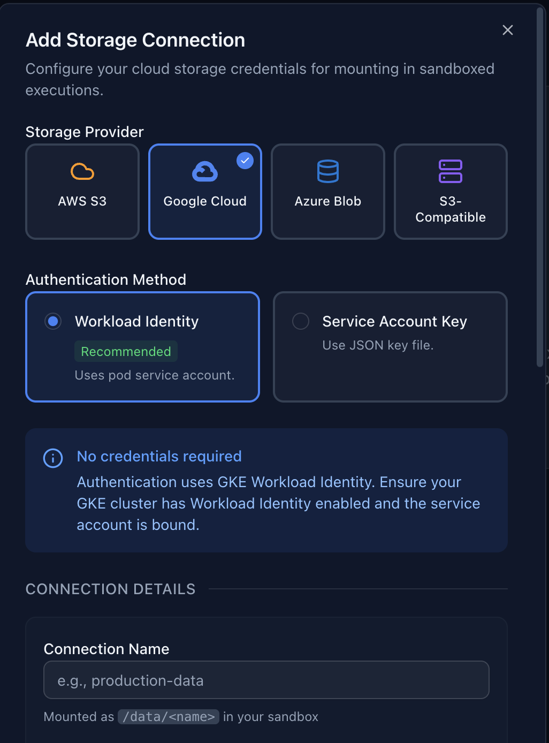Click the Google Cloud storage icon
This screenshot has width=549, height=743.
(x=205, y=171)
